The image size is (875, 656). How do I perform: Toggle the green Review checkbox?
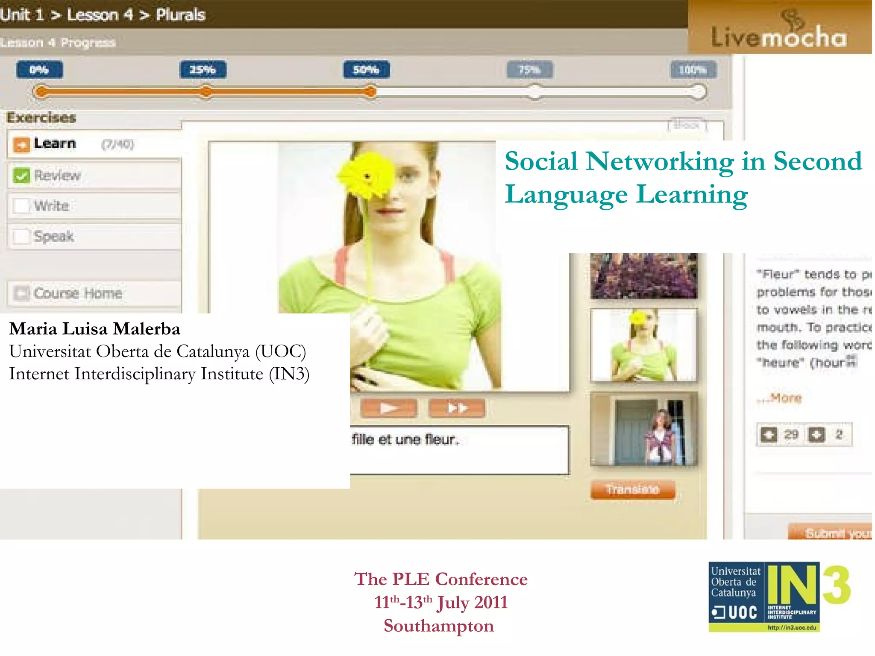click(21, 176)
